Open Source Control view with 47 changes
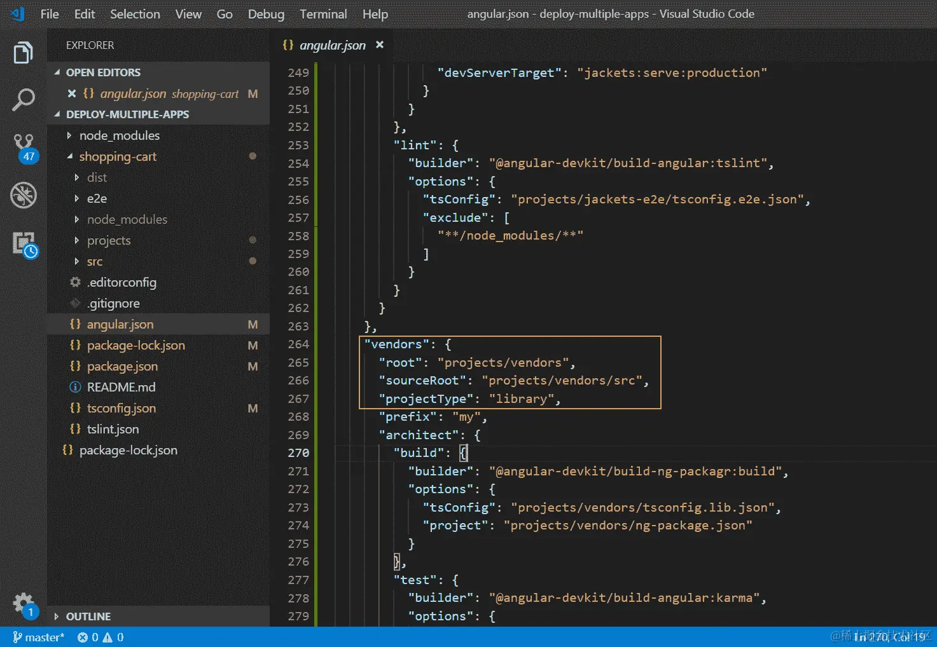 coord(25,148)
